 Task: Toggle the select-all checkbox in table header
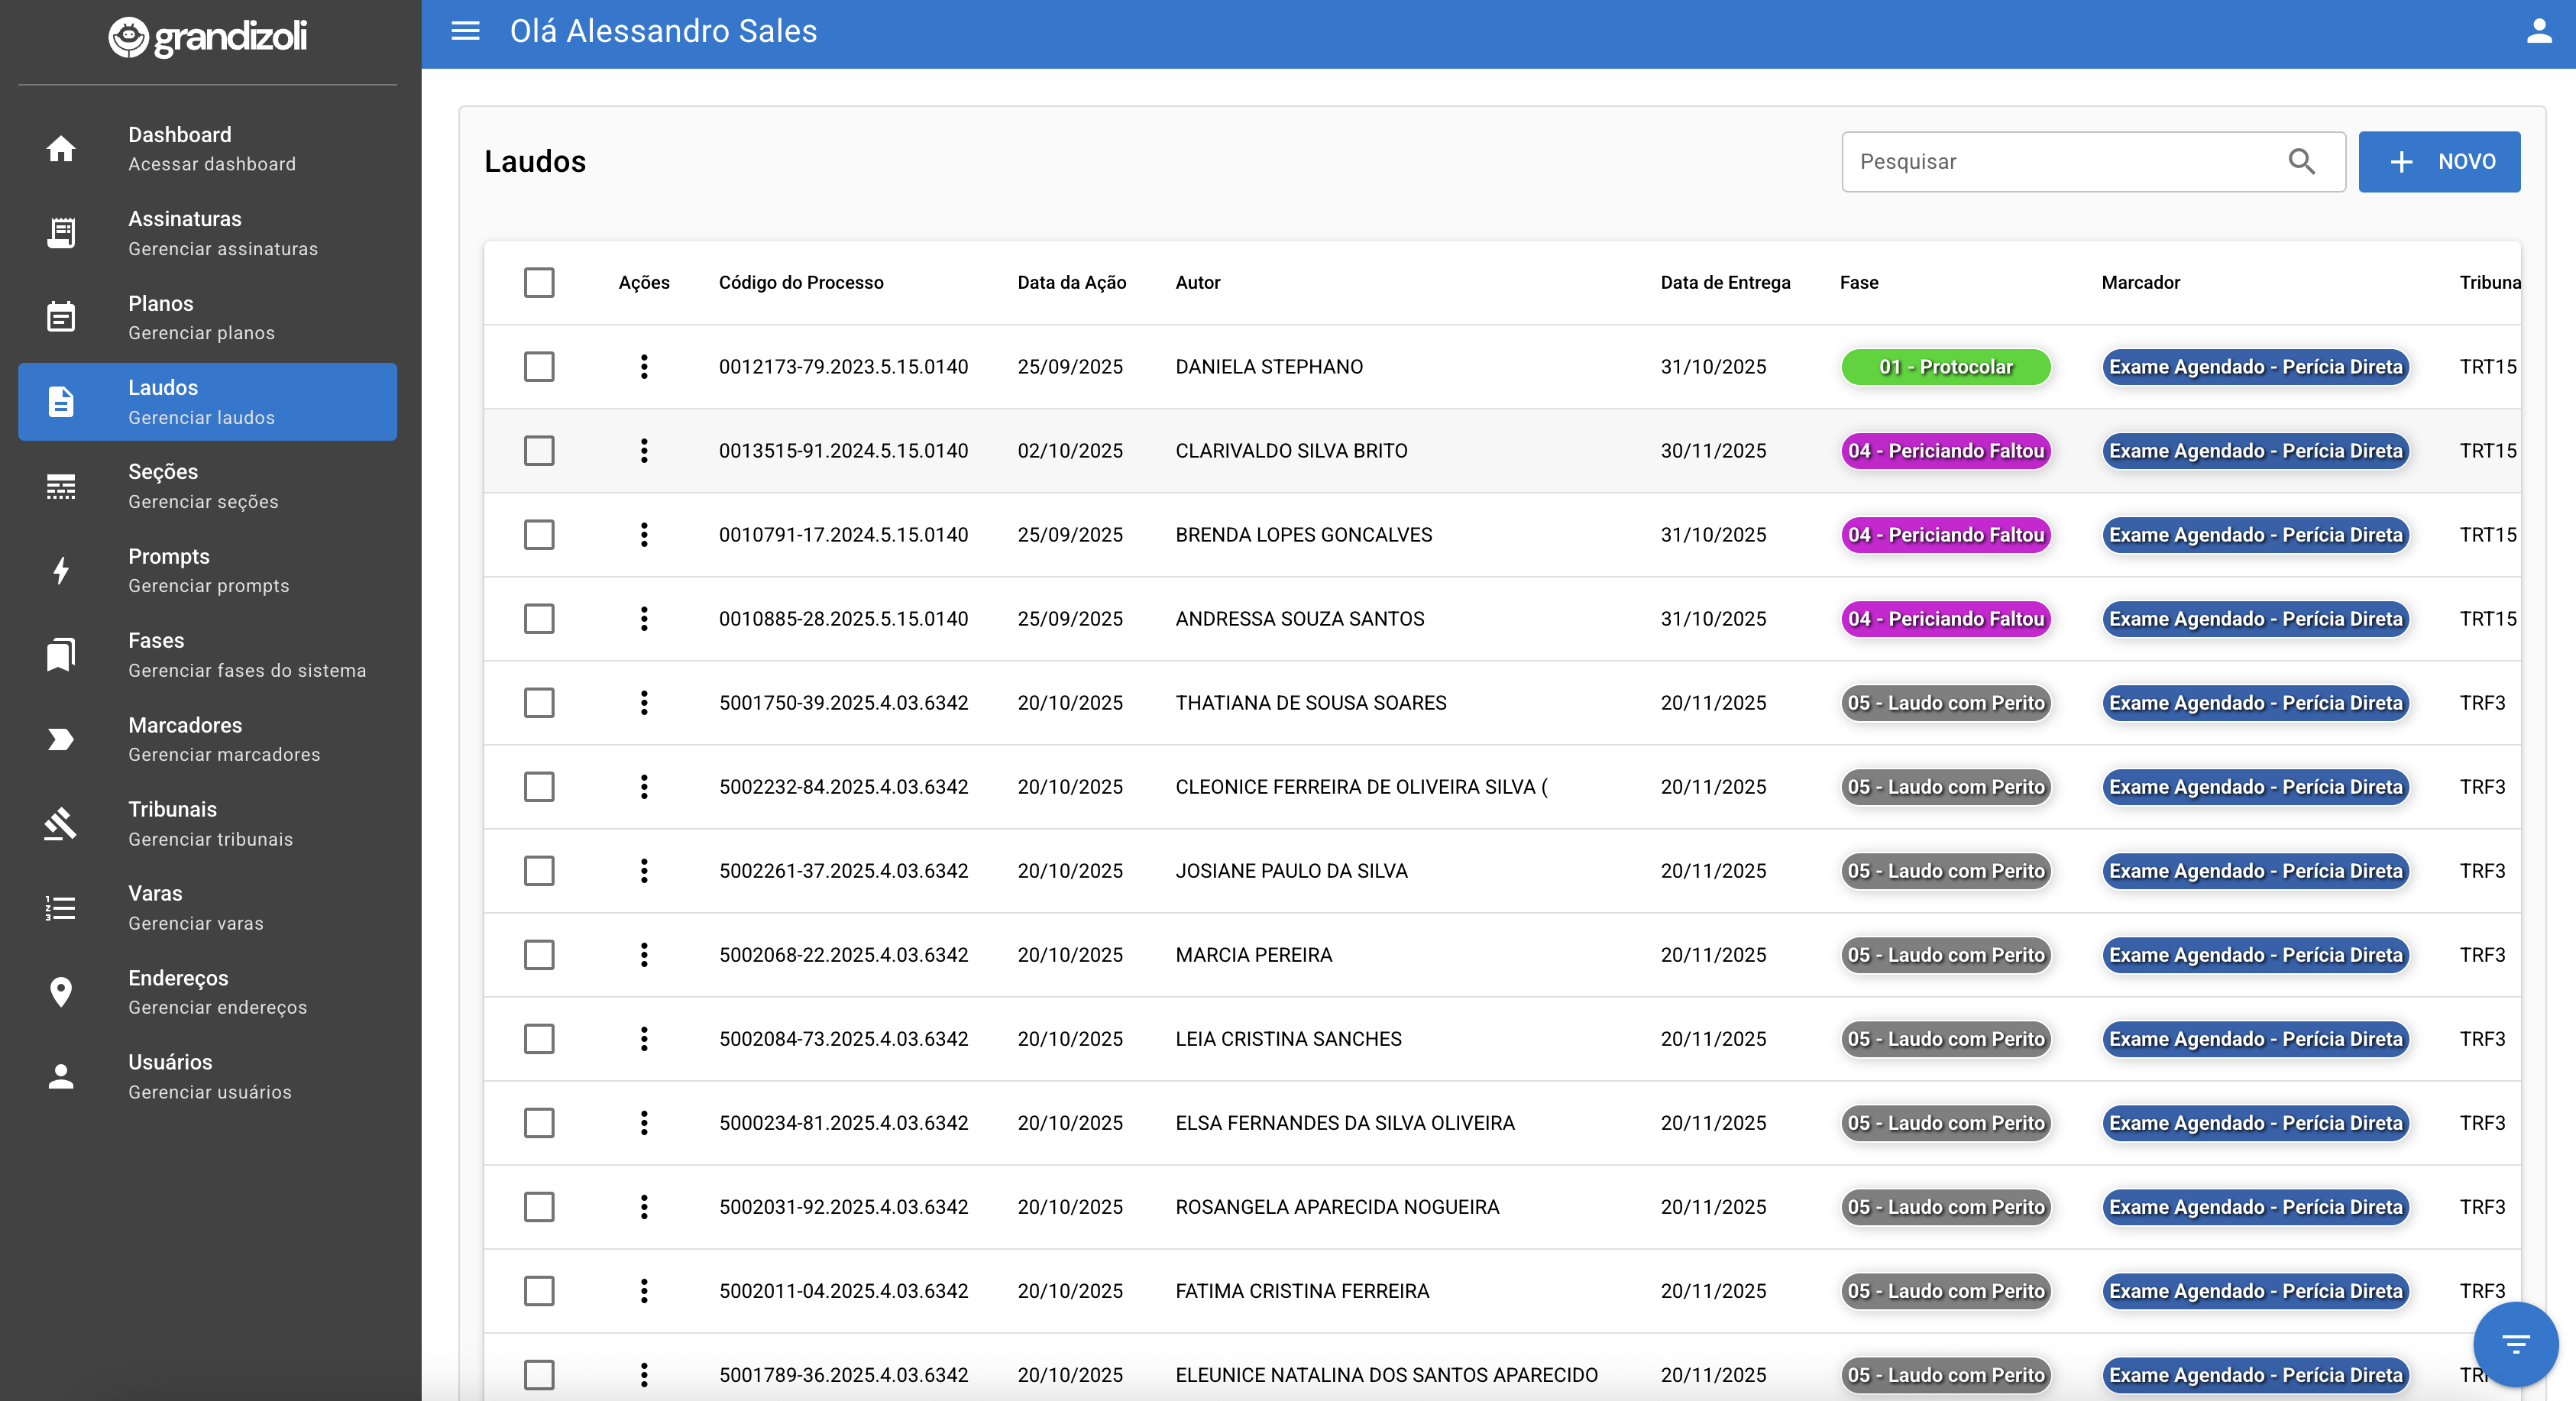point(539,282)
